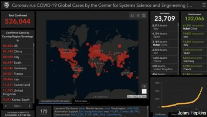The width and height of the screenshot is (207, 117).
Task: Open the Lancet Inf Dis Article "Here" link
Action: (x=82, y=108)
